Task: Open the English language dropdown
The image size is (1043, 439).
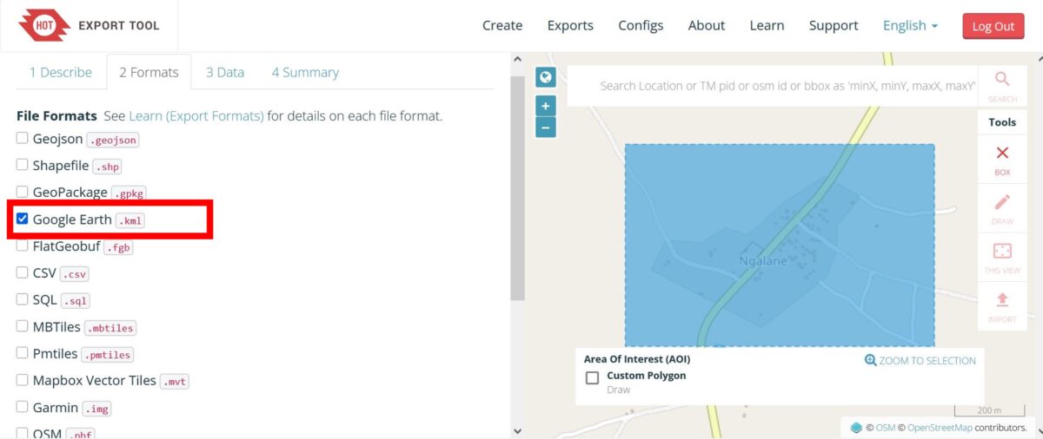Action: (x=910, y=25)
